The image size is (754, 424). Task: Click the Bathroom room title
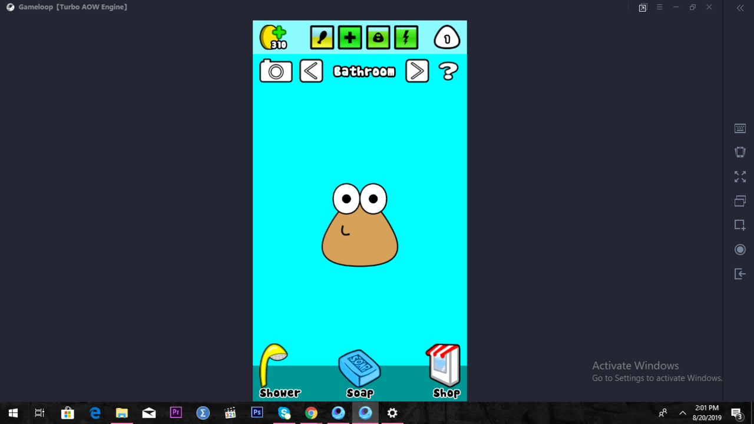(364, 71)
